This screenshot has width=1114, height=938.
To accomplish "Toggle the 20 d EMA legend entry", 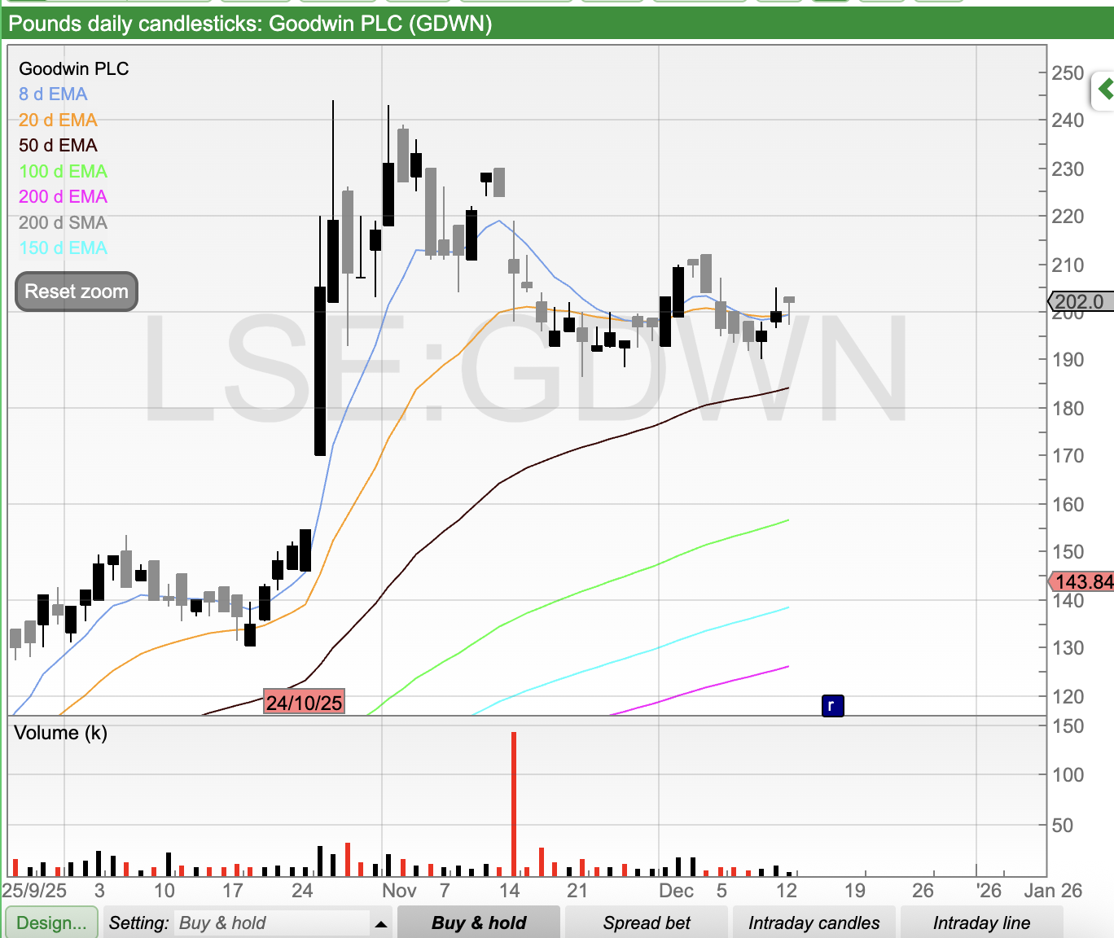I will [x=58, y=121].
